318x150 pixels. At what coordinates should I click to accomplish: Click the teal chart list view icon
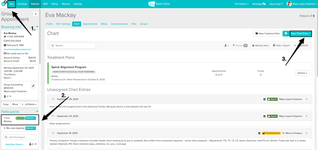tap(285, 34)
